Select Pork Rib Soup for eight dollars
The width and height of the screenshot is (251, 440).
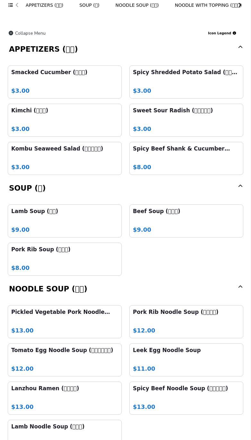[x=65, y=259]
